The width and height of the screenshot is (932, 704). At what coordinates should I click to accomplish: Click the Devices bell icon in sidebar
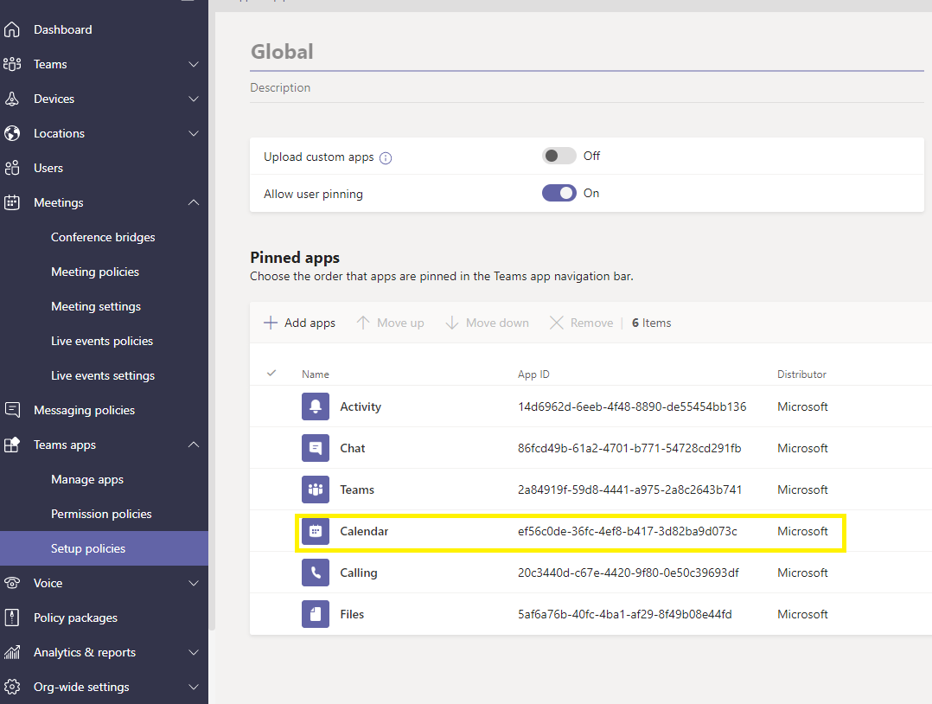coord(12,99)
